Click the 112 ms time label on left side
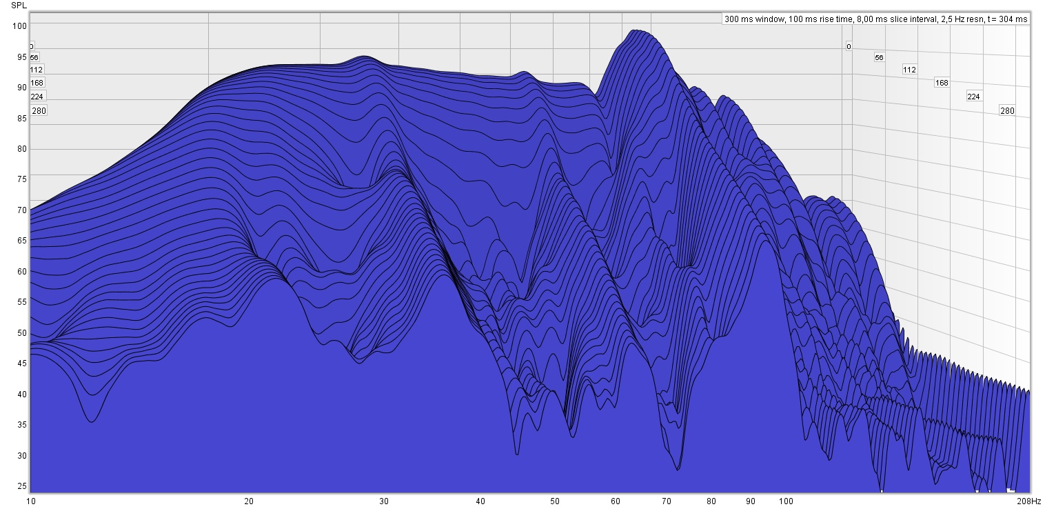The height and width of the screenshot is (509, 1045). coord(37,70)
